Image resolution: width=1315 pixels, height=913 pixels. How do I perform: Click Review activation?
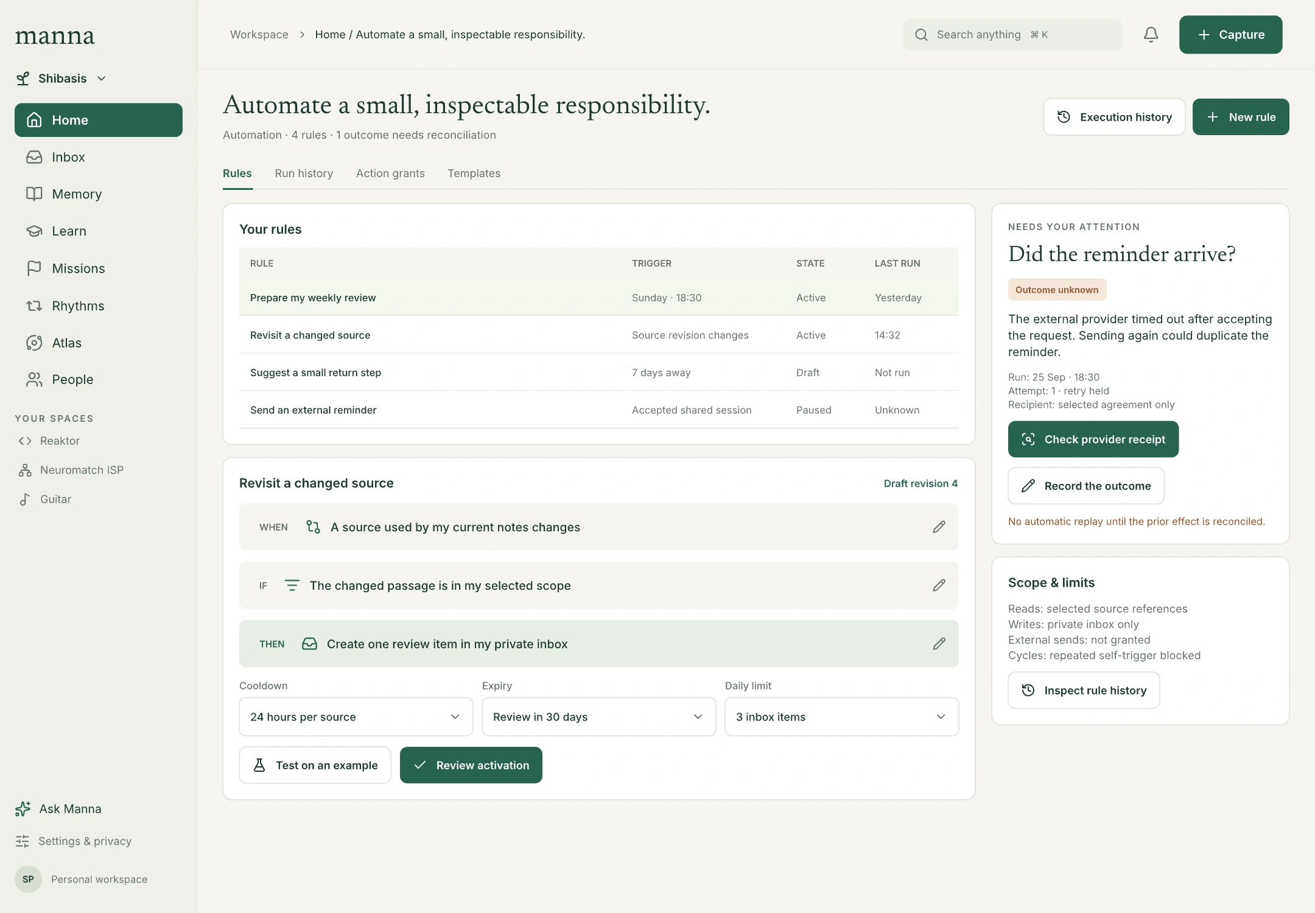471,765
